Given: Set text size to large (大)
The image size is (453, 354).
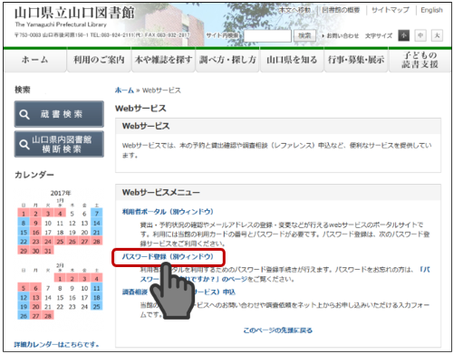Looking at the screenshot, I should 437,35.
